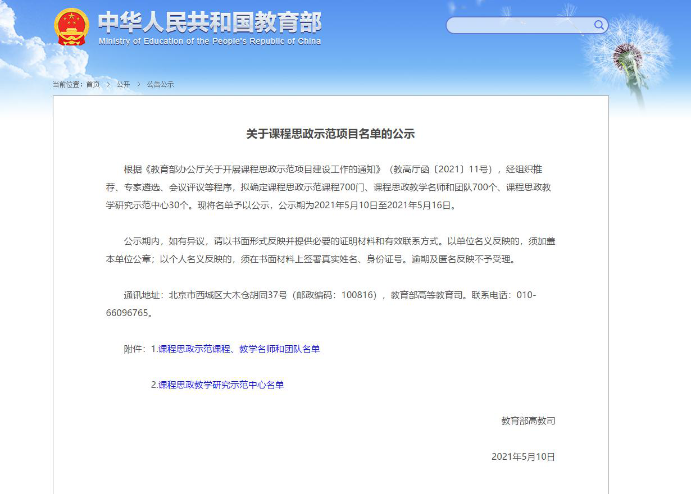This screenshot has width=691, height=494.
Task: Open 公开 breadcrumb link
Action: [x=123, y=84]
